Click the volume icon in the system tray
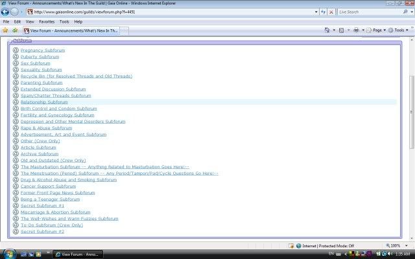 point(390,254)
